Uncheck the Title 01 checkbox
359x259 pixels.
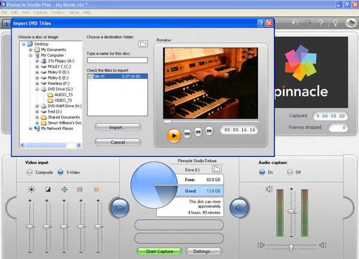90,77
